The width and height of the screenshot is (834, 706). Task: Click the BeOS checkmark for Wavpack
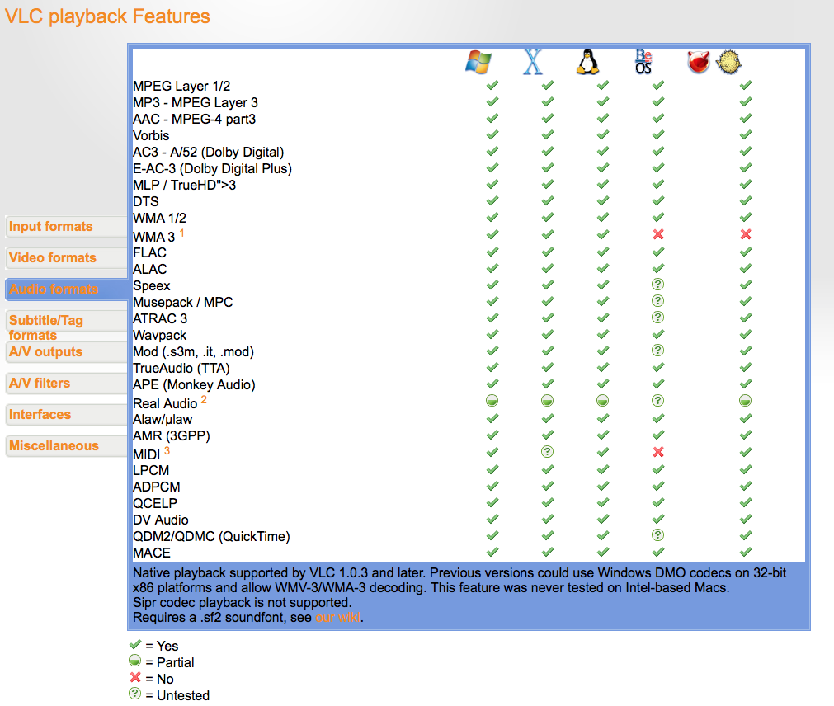point(658,334)
